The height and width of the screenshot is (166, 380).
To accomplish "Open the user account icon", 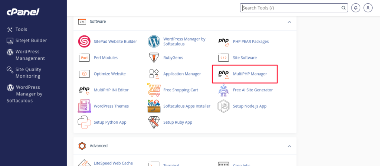I will click(368, 8).
